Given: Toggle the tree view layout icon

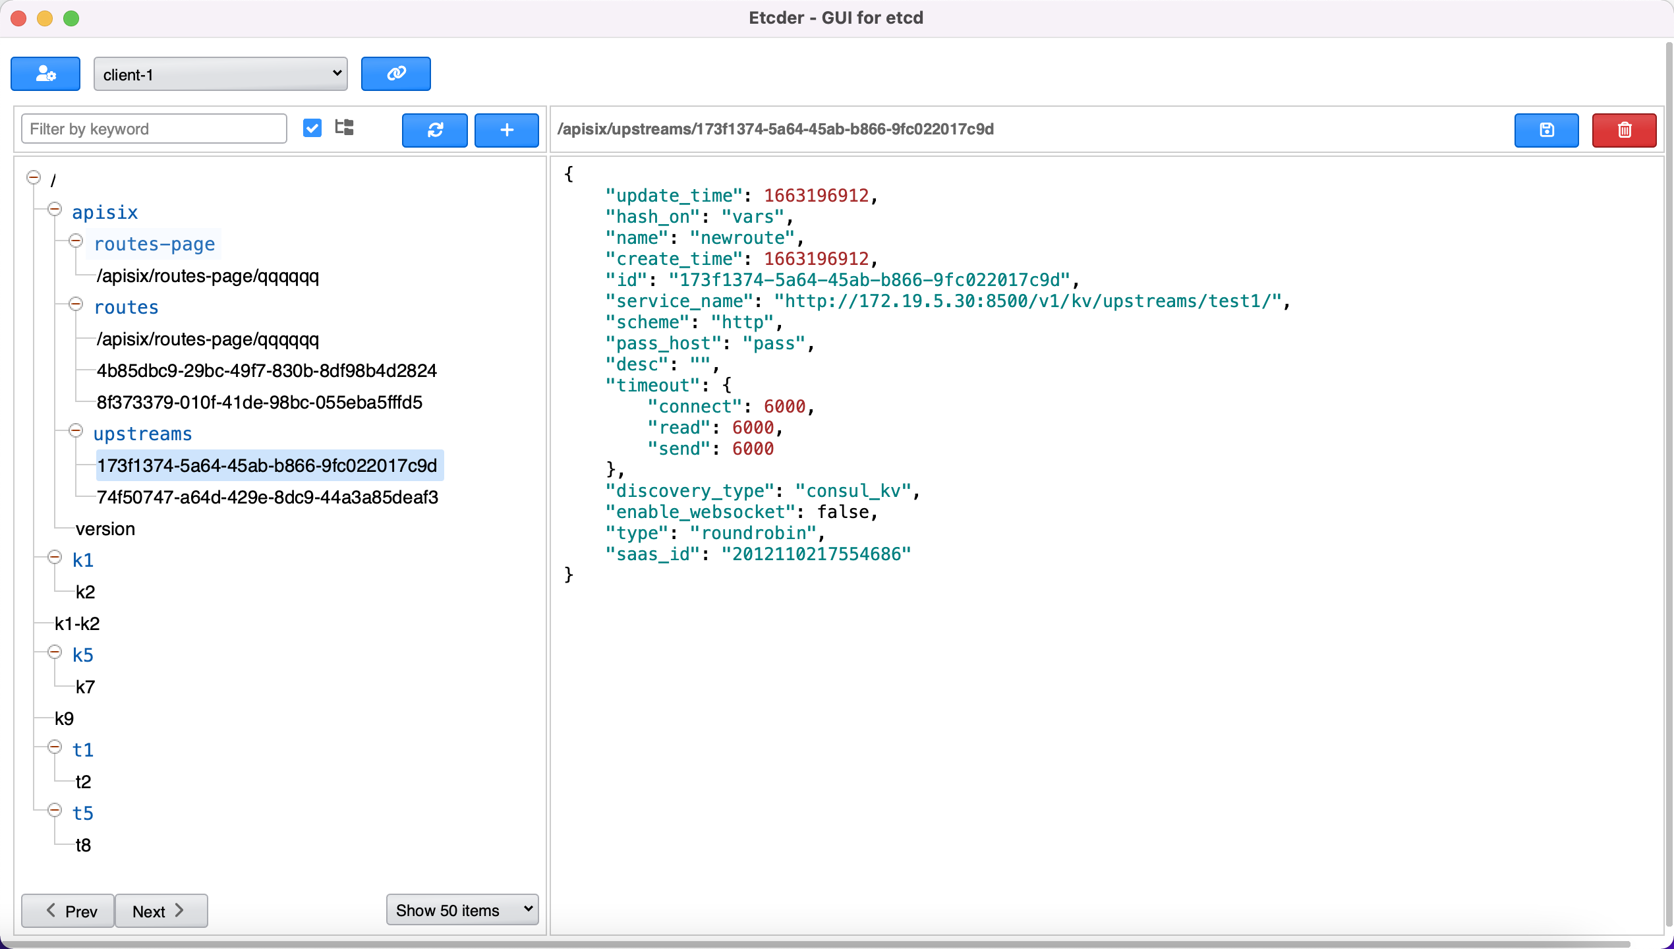Looking at the screenshot, I should [344, 128].
